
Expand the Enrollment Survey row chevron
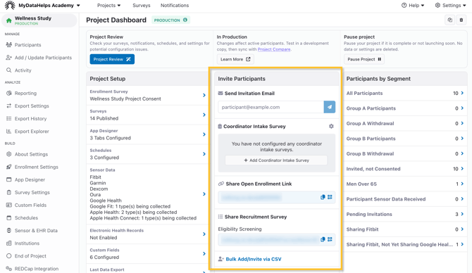click(204, 95)
